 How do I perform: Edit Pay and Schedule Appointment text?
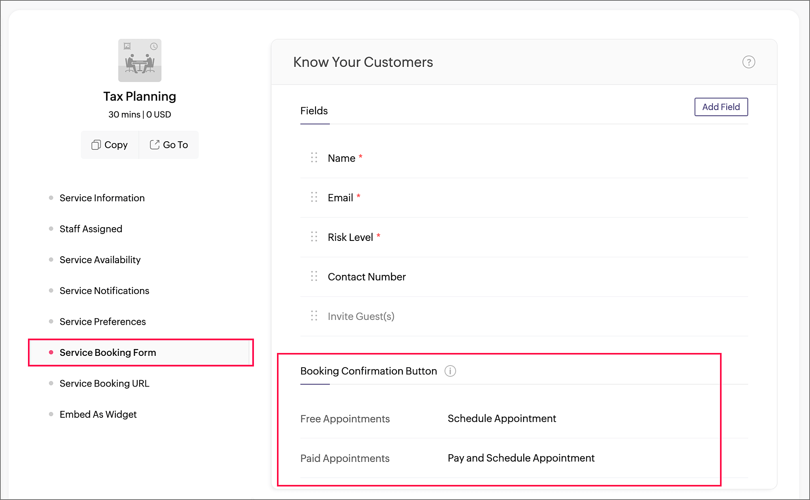click(x=521, y=458)
